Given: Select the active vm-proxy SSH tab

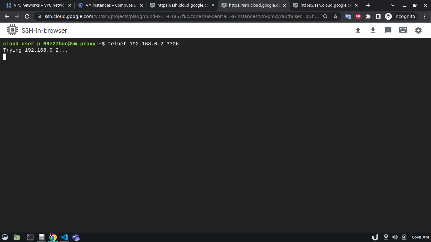Looking at the screenshot, I should click(254, 5).
